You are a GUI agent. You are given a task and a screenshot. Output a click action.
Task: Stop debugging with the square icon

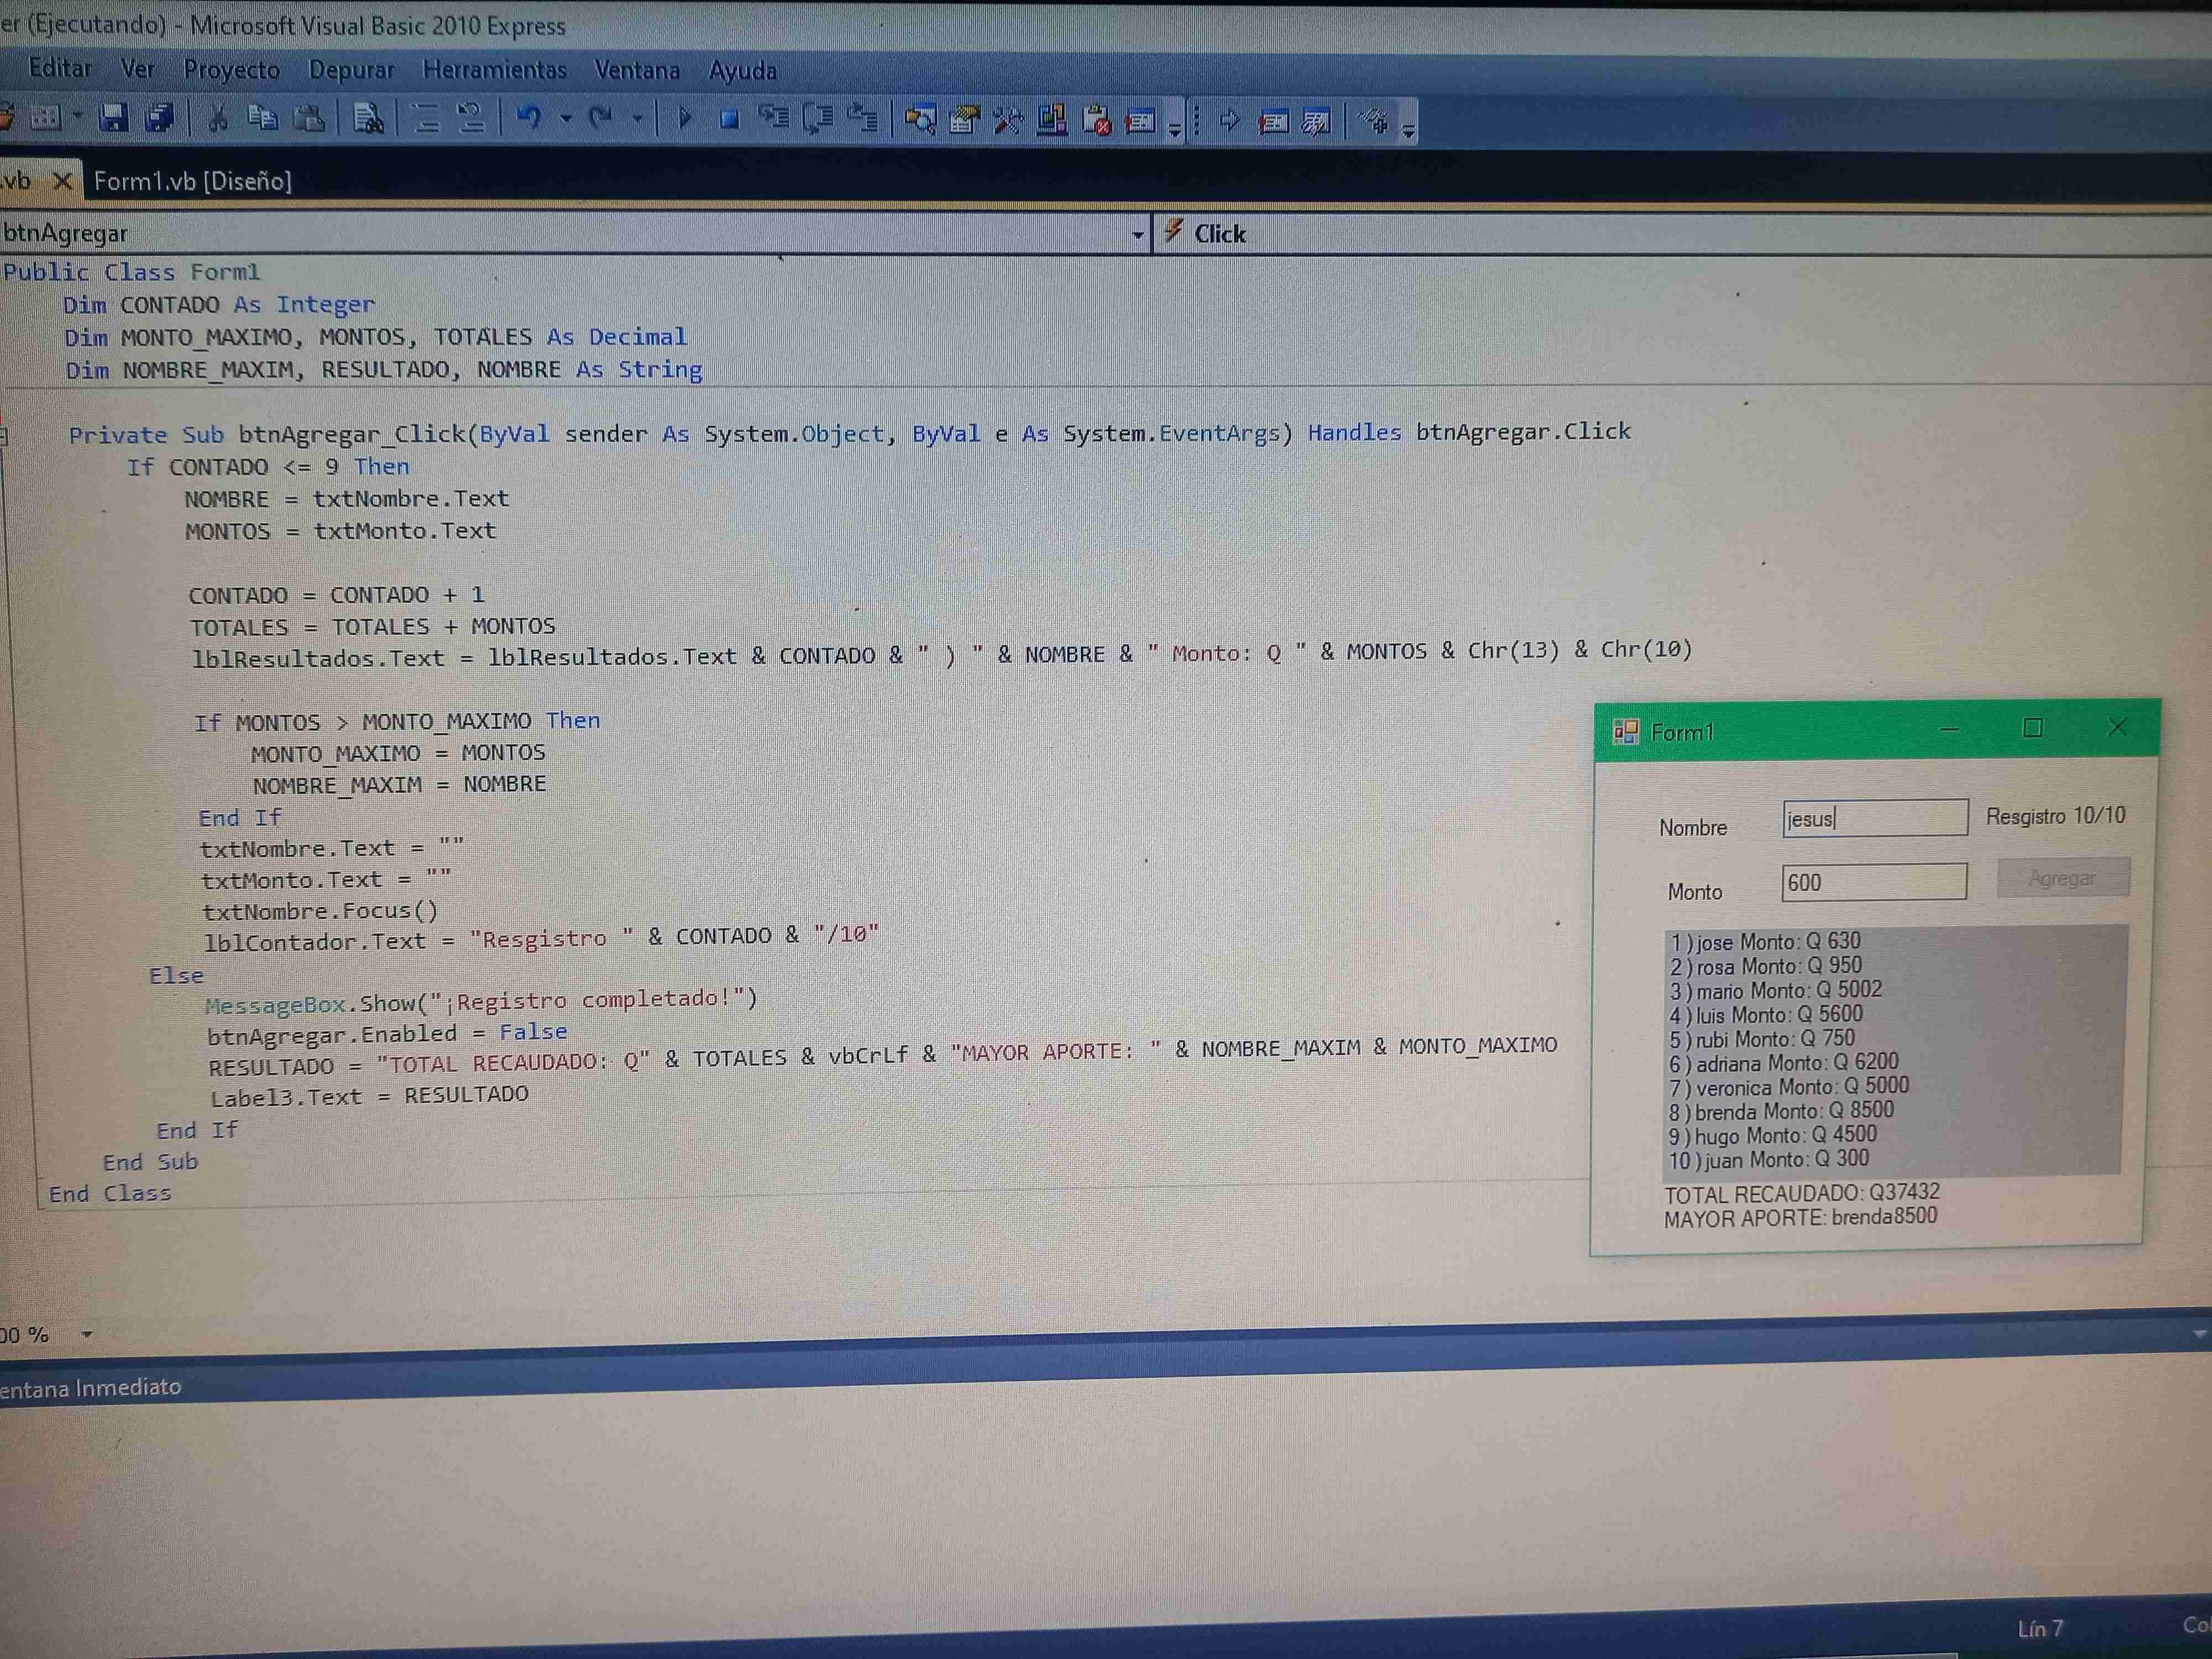coord(729,120)
